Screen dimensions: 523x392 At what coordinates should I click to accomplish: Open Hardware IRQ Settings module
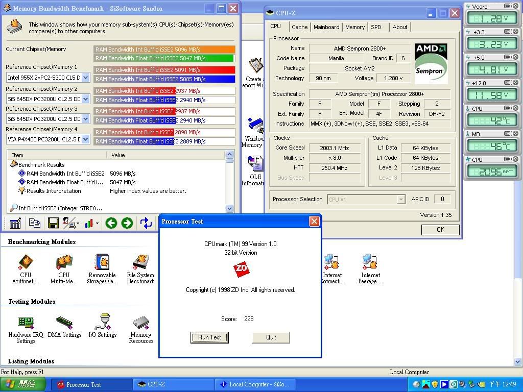[x=26, y=329]
